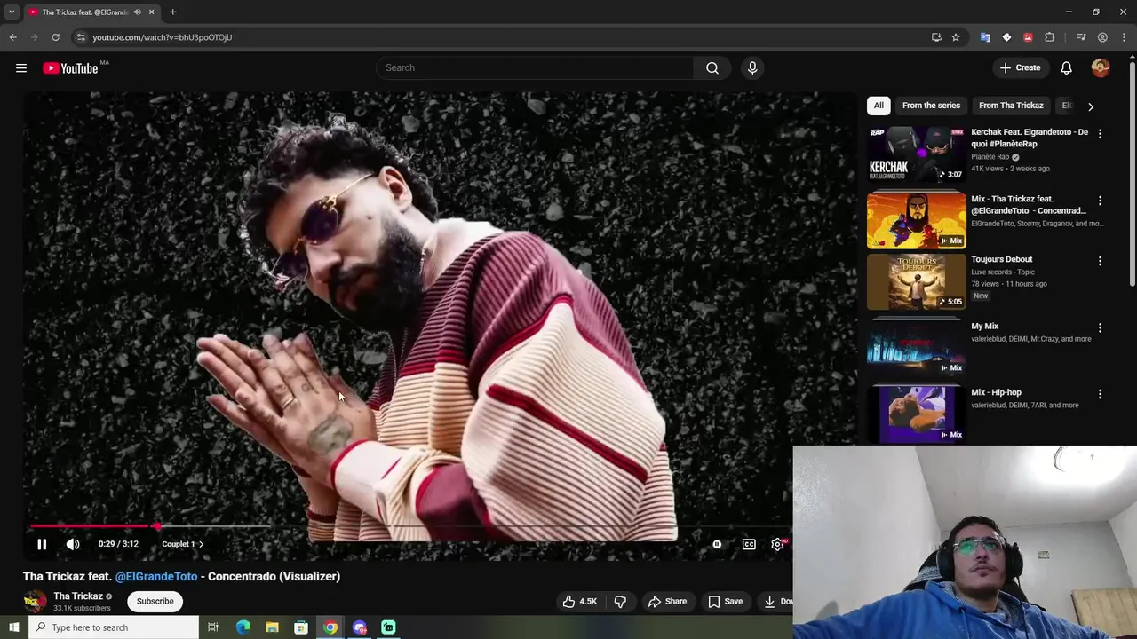Focus the YouTube search field
1137x639 pixels.
tap(535, 67)
